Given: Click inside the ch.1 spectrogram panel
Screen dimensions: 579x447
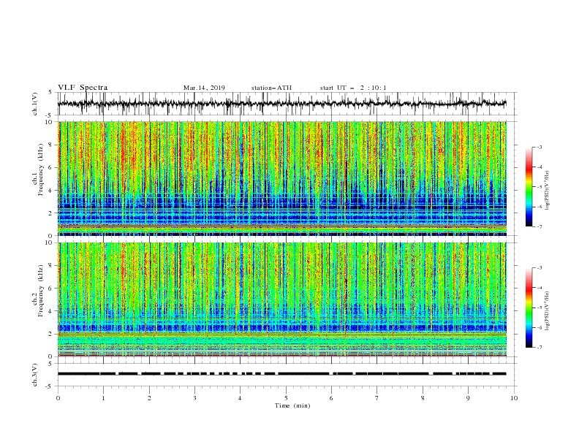Looking at the screenshot, I should pyautogui.click(x=282, y=178).
